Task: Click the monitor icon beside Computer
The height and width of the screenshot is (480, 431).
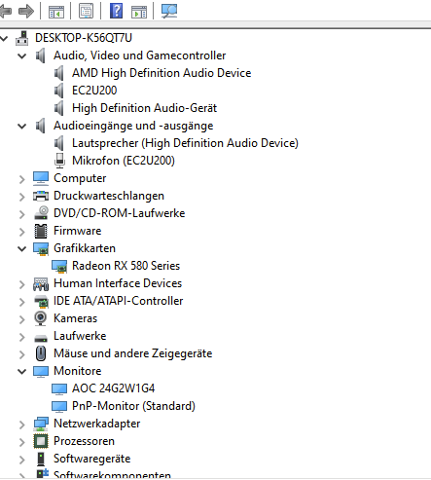Action: pyautogui.click(x=41, y=178)
